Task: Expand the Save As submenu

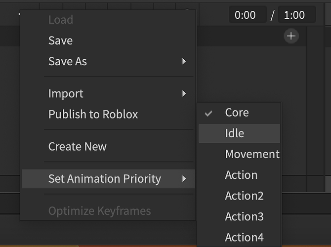Action: 68,61
